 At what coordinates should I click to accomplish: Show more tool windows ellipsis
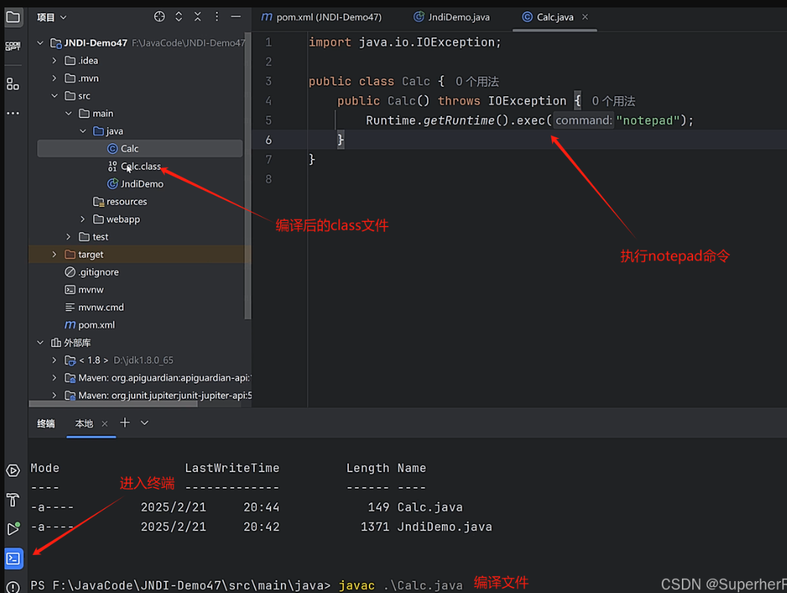(13, 113)
